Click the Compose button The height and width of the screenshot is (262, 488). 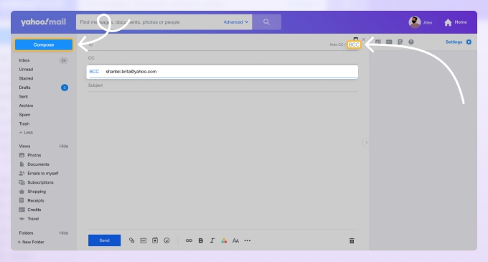[x=44, y=45]
